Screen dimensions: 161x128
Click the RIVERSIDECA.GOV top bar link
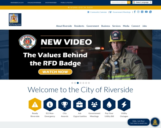(17, 3)
